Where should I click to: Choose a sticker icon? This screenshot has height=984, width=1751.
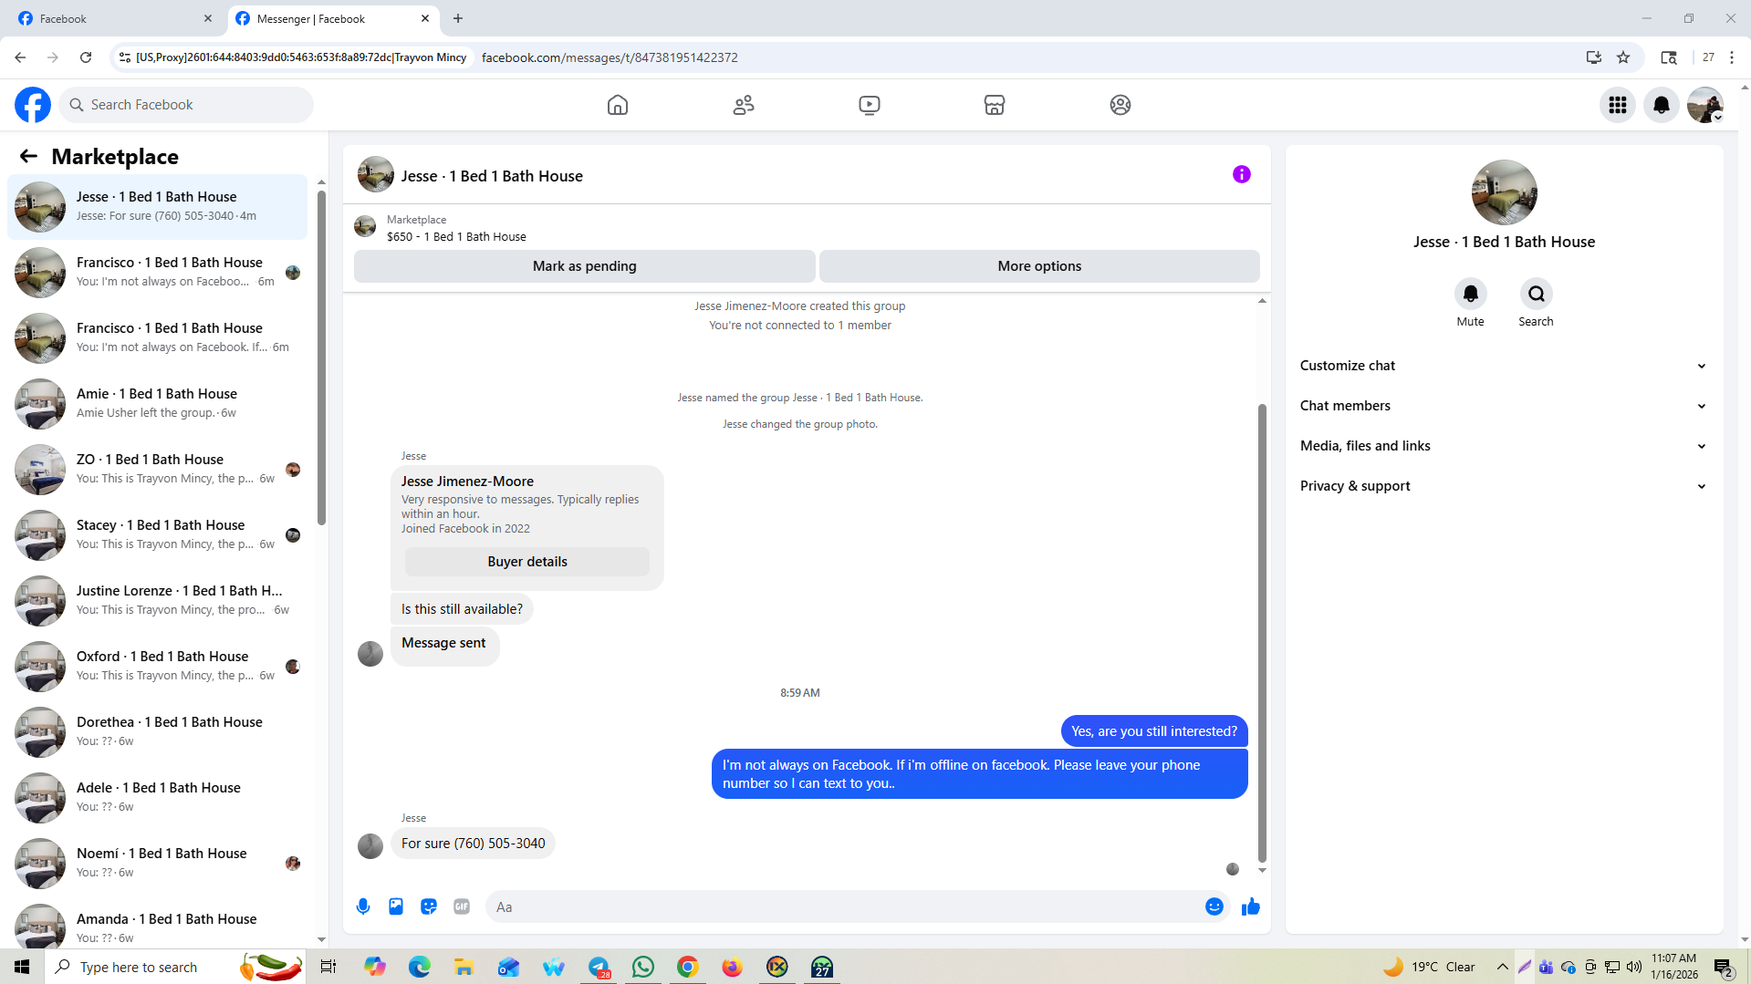429,906
